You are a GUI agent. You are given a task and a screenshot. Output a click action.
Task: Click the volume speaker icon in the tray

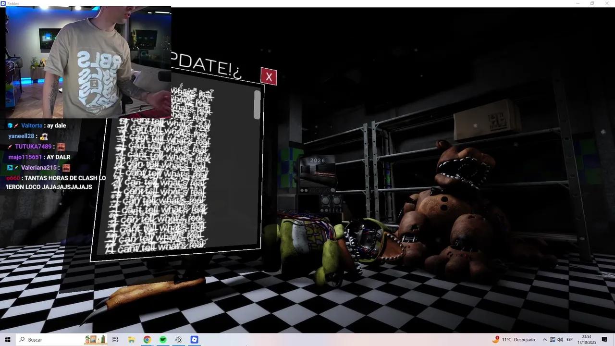coord(560,340)
